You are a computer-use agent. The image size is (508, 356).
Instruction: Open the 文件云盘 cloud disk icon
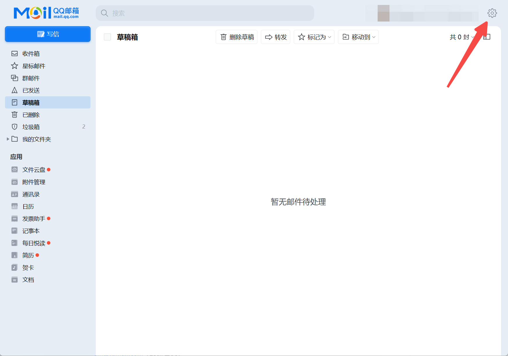coord(15,170)
